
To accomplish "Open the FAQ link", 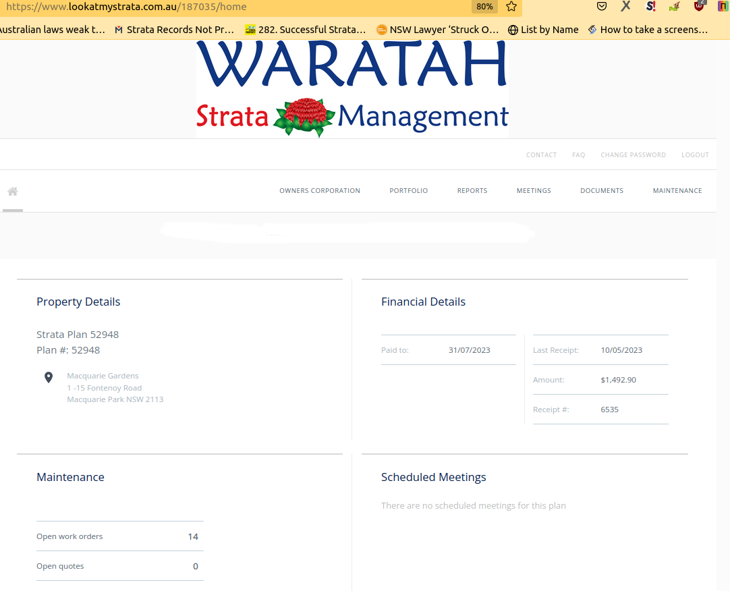I will [x=579, y=154].
